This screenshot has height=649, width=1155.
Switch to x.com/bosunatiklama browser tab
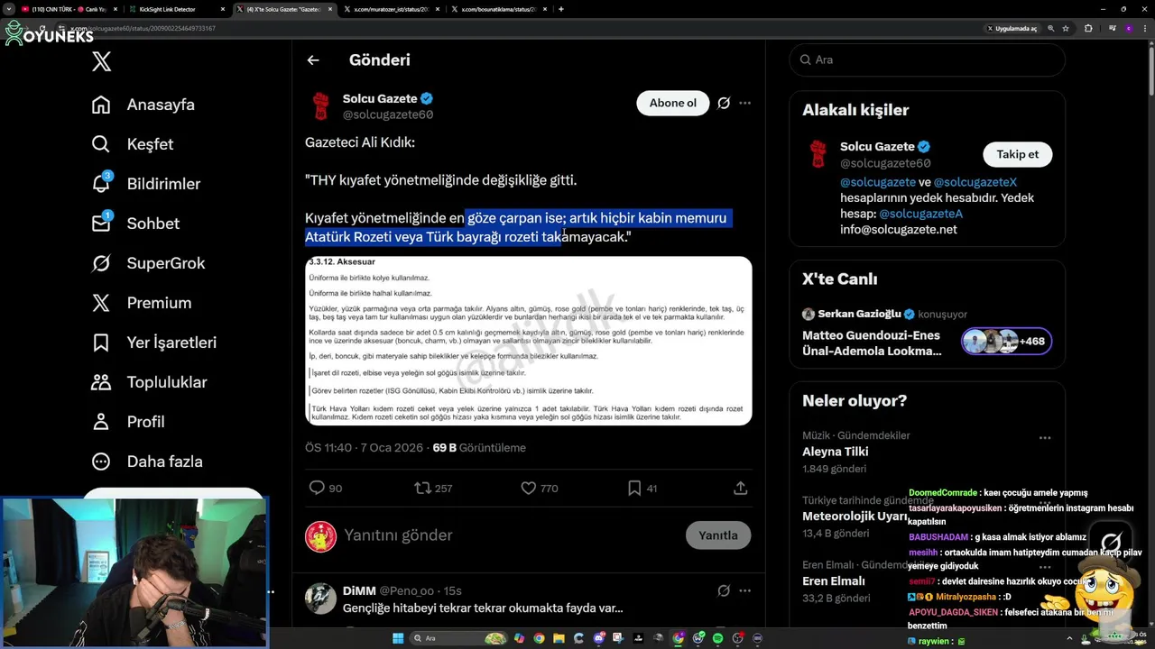pyautogui.click(x=497, y=9)
